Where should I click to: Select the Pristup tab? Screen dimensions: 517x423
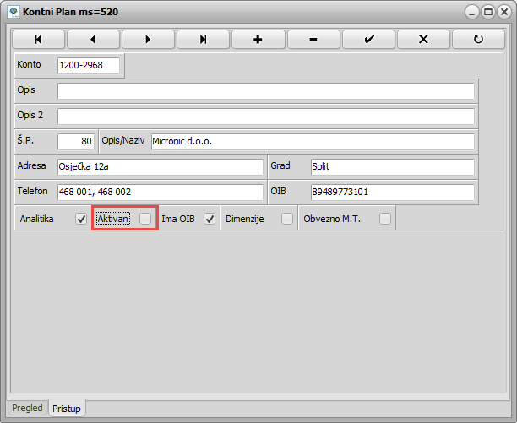tap(68, 408)
